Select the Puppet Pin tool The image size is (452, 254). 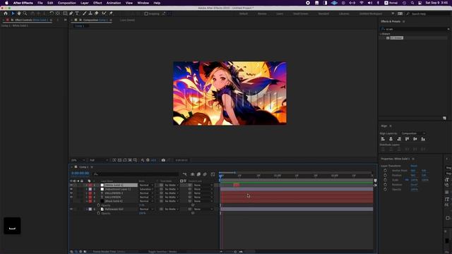(x=111, y=13)
